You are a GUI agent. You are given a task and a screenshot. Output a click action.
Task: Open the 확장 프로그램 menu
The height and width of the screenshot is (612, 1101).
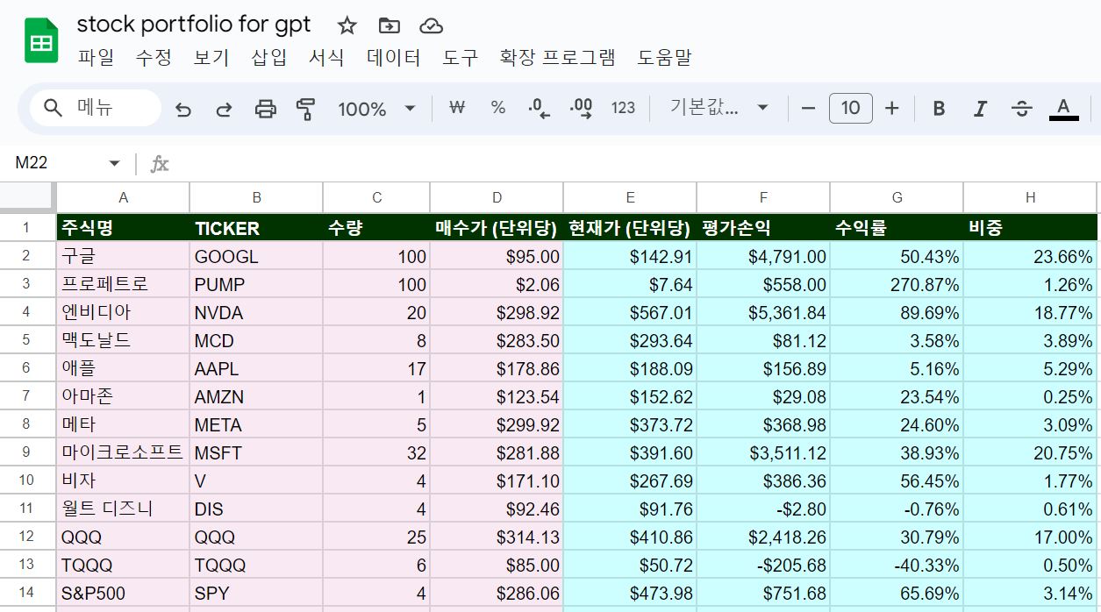pyautogui.click(x=558, y=58)
